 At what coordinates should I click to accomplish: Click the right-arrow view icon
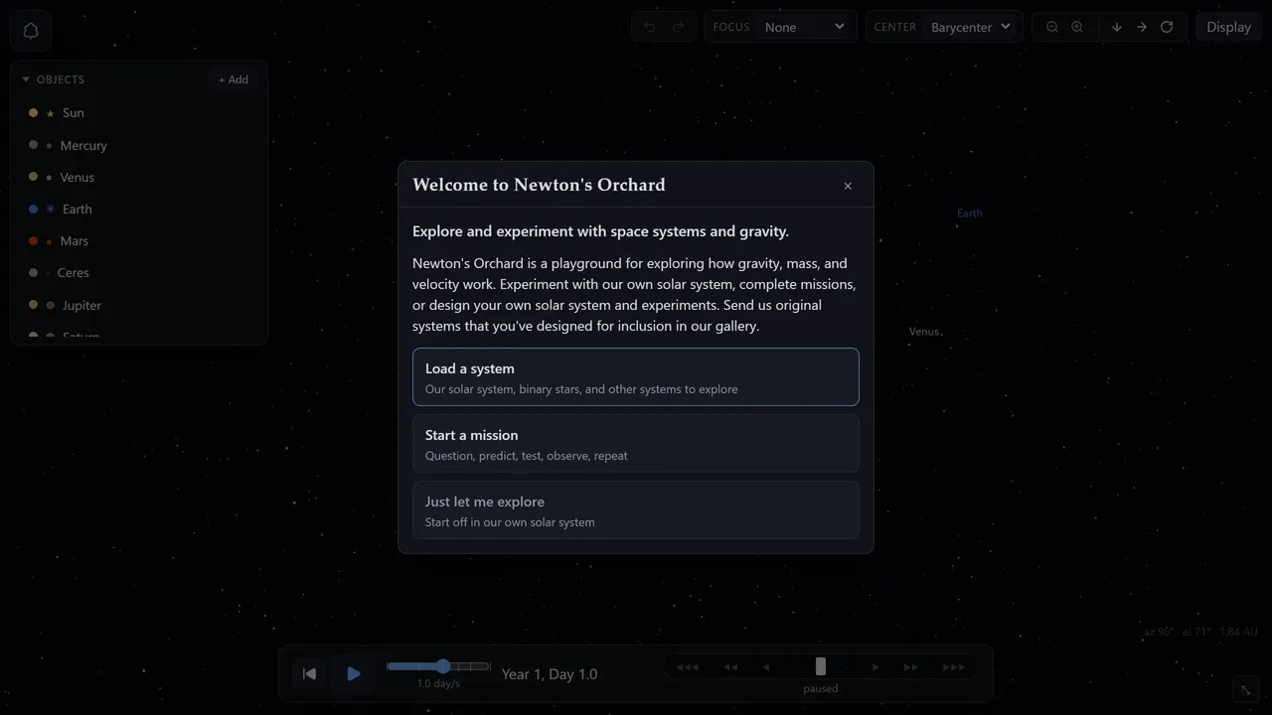tap(1142, 27)
